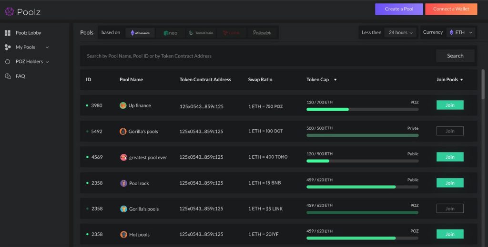Screen dimensions: 488x247
Task: Click the ETH currency diamond icon
Action: [x=451, y=32]
